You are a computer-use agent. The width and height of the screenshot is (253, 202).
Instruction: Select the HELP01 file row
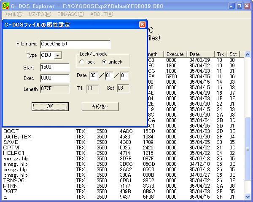(123, 153)
